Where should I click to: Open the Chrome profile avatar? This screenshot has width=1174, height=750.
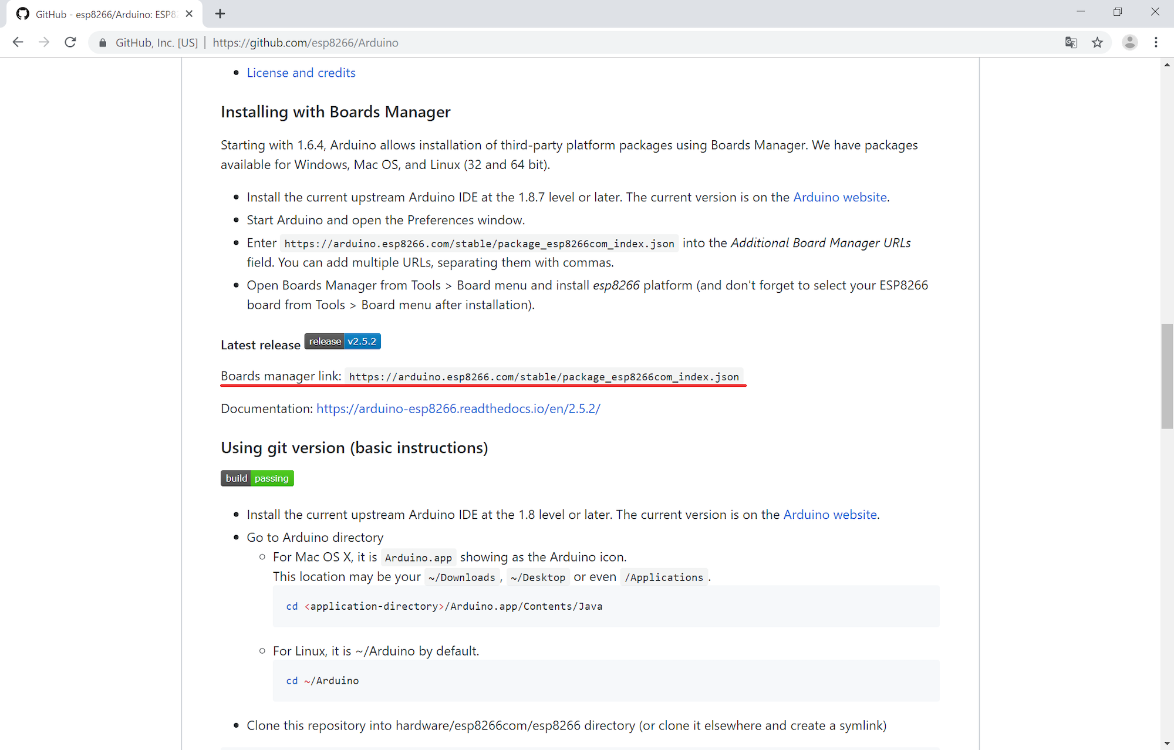[1129, 42]
